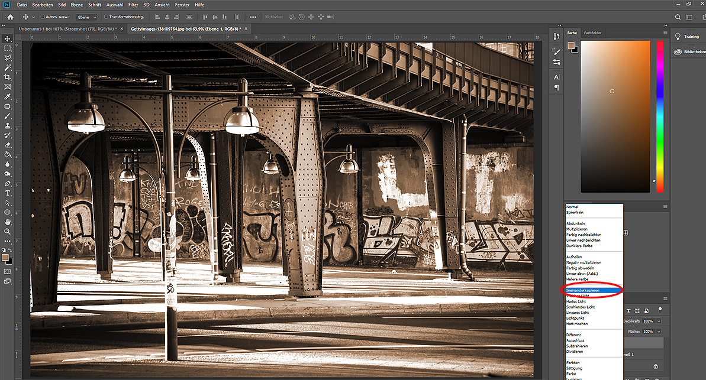Enable the Autom. ausw. checkbox

click(x=43, y=17)
